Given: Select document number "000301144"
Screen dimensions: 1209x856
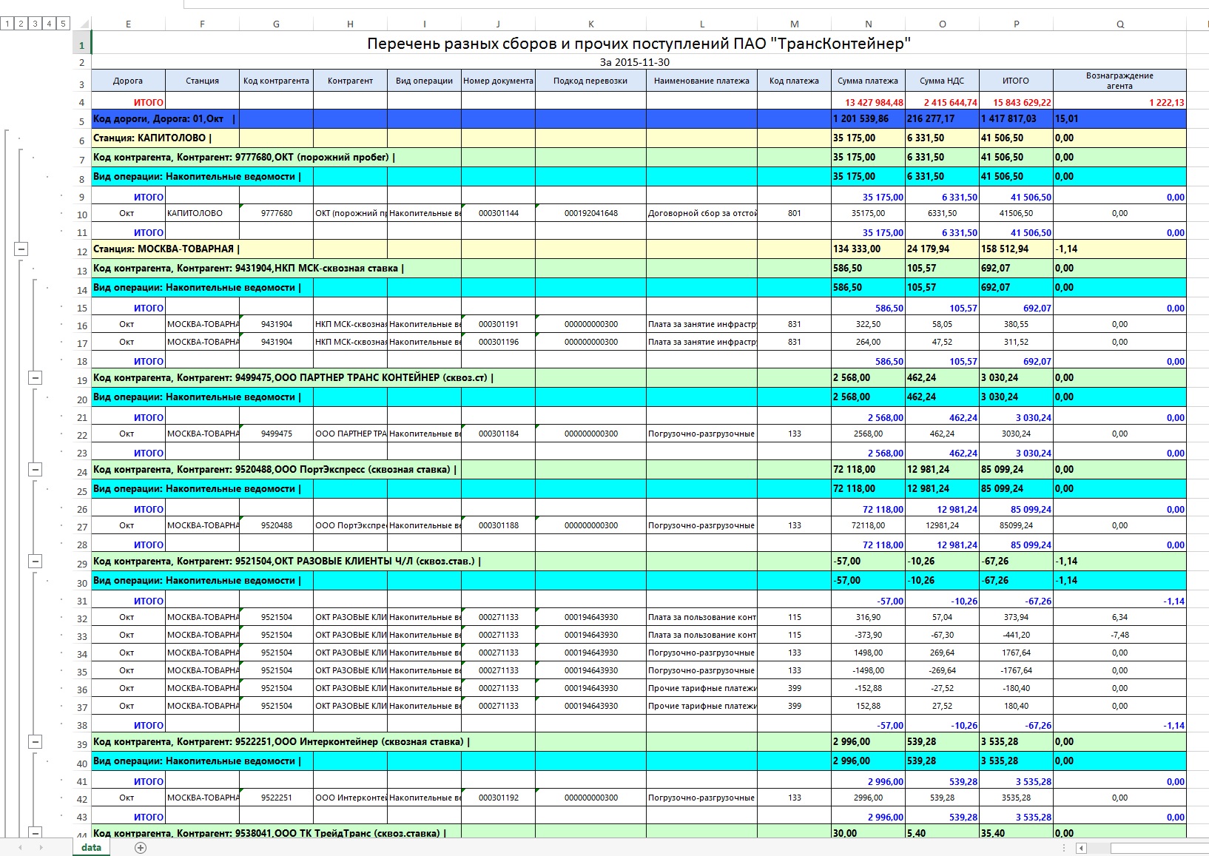Looking at the screenshot, I should [498, 213].
